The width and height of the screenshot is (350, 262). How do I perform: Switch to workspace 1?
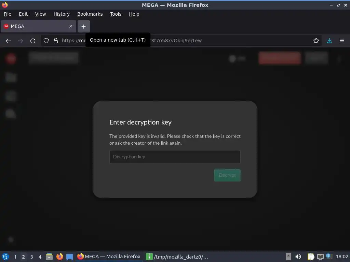coord(15,257)
